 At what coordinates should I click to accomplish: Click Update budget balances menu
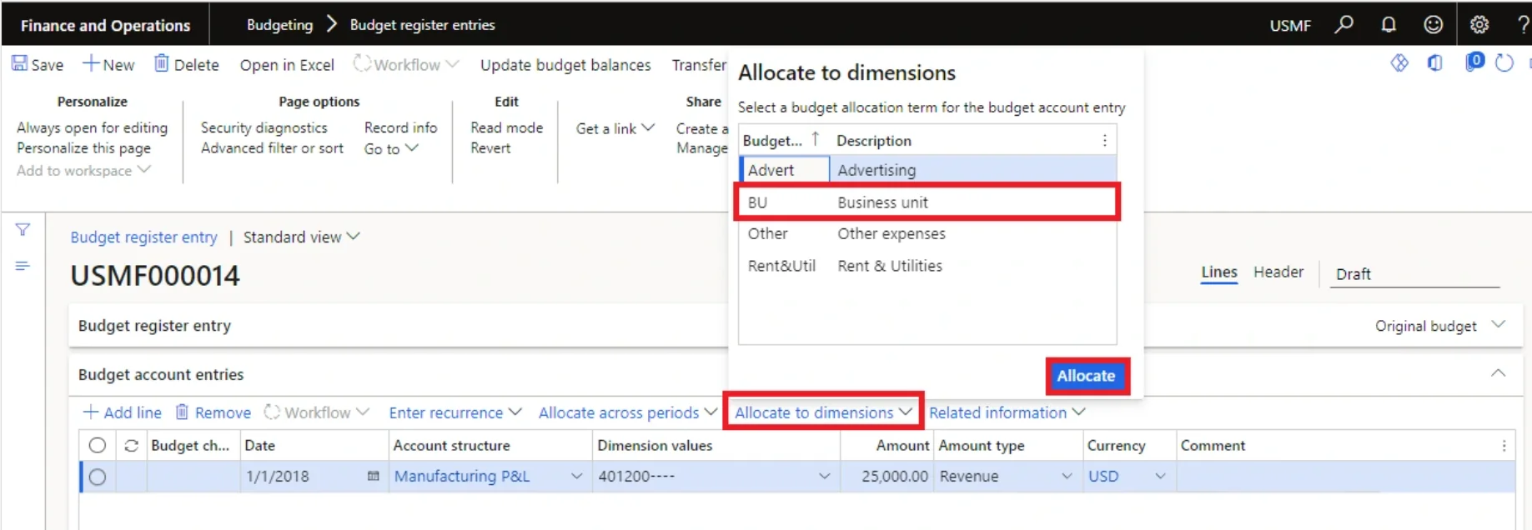[x=565, y=65]
